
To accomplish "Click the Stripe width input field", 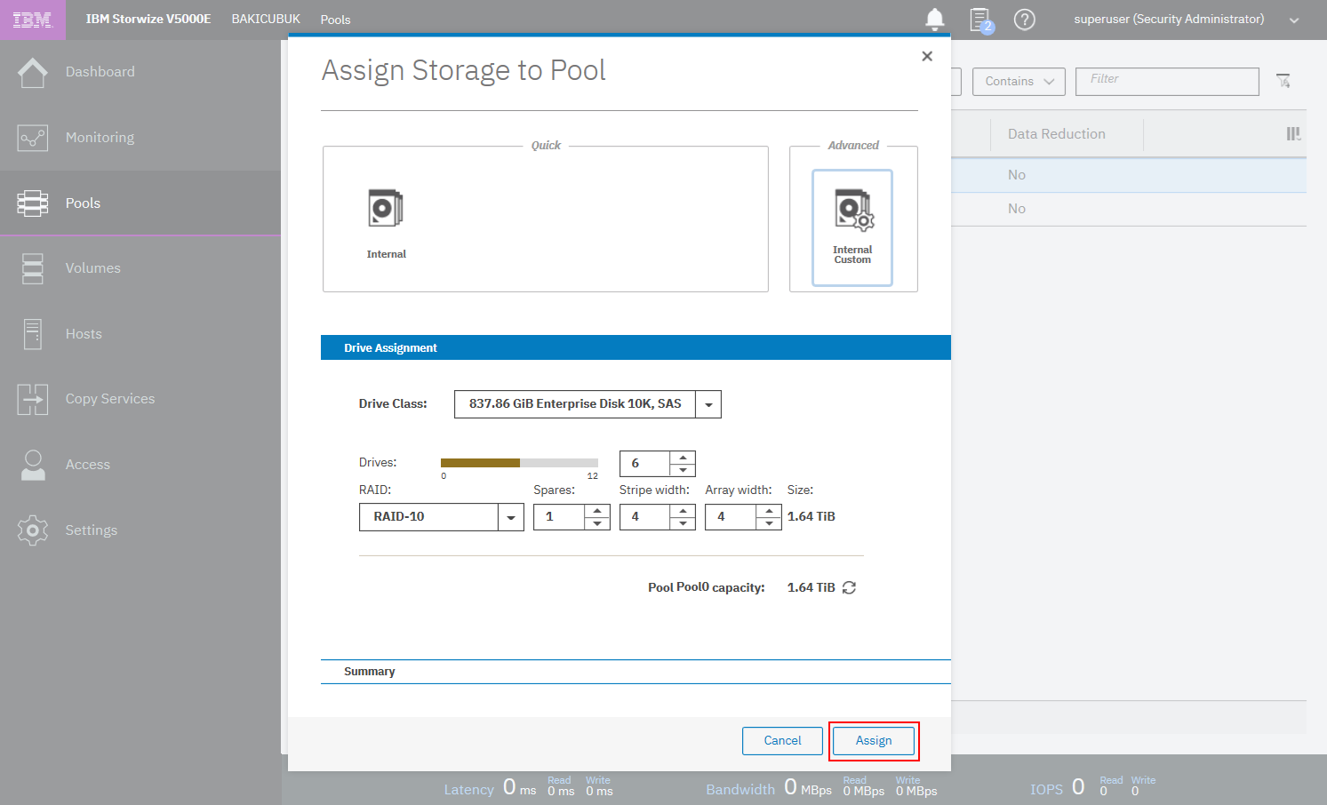I will [644, 517].
